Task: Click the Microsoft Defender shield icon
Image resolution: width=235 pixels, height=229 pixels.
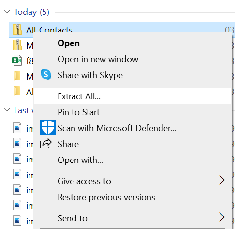Action: (x=48, y=127)
